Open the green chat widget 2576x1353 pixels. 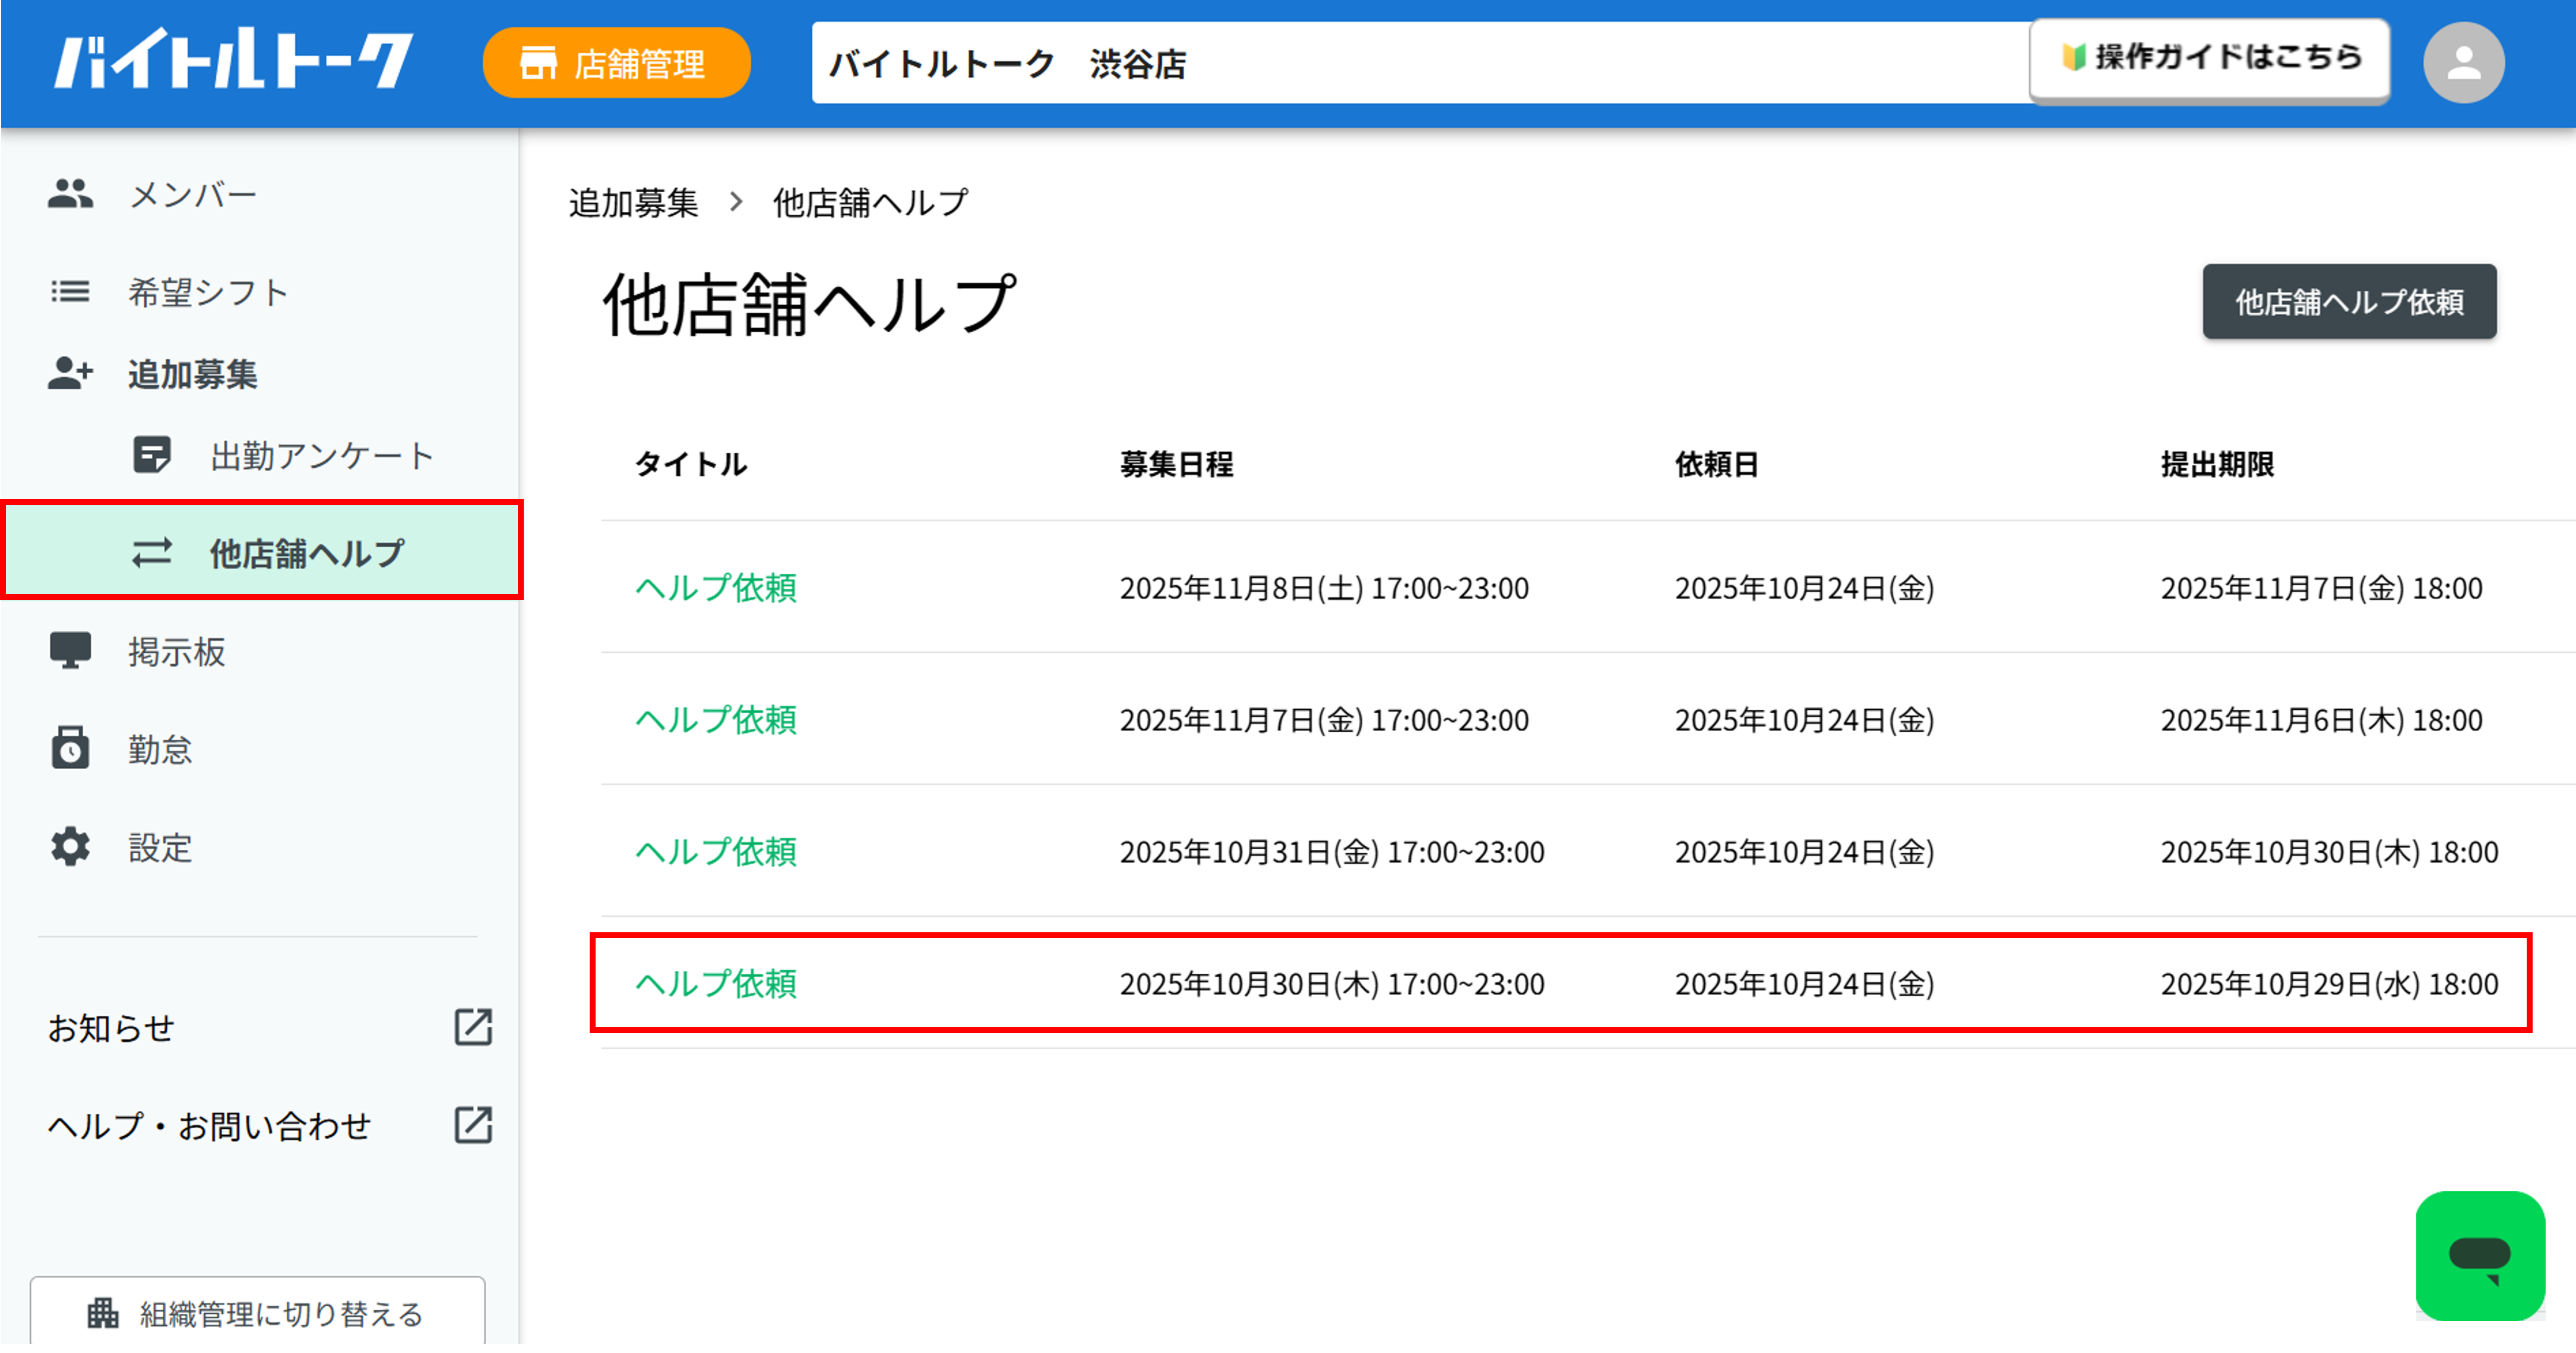[2480, 1256]
